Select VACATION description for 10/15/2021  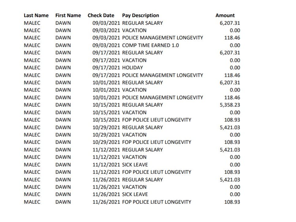[134, 113]
